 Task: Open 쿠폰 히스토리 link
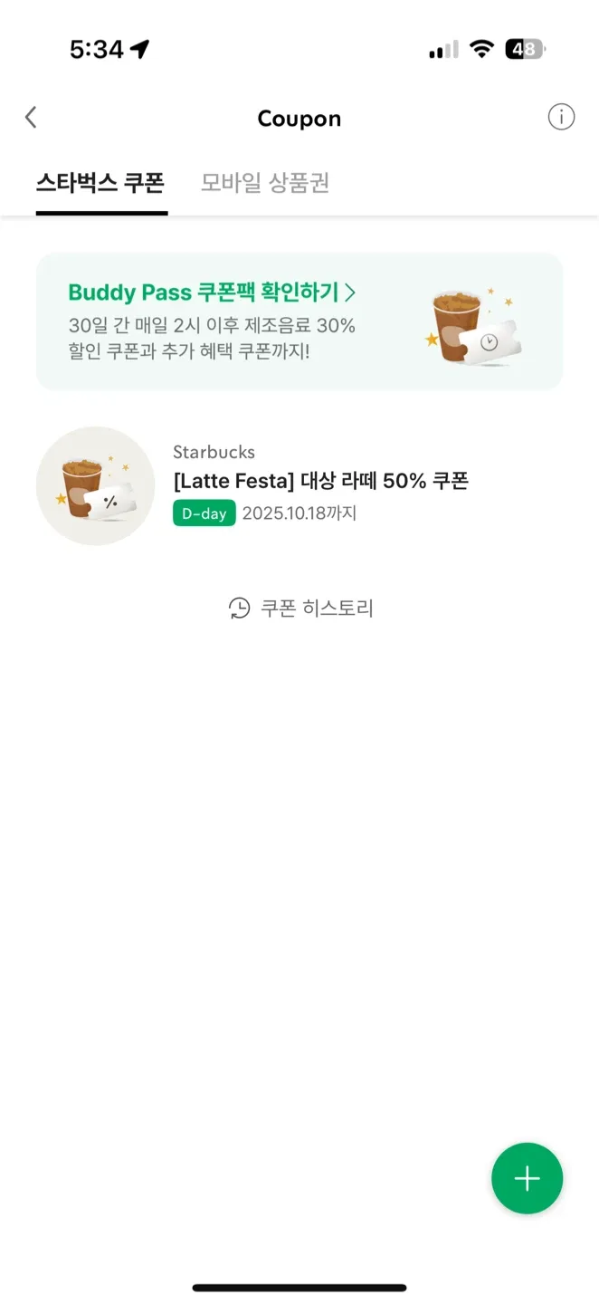(317, 609)
